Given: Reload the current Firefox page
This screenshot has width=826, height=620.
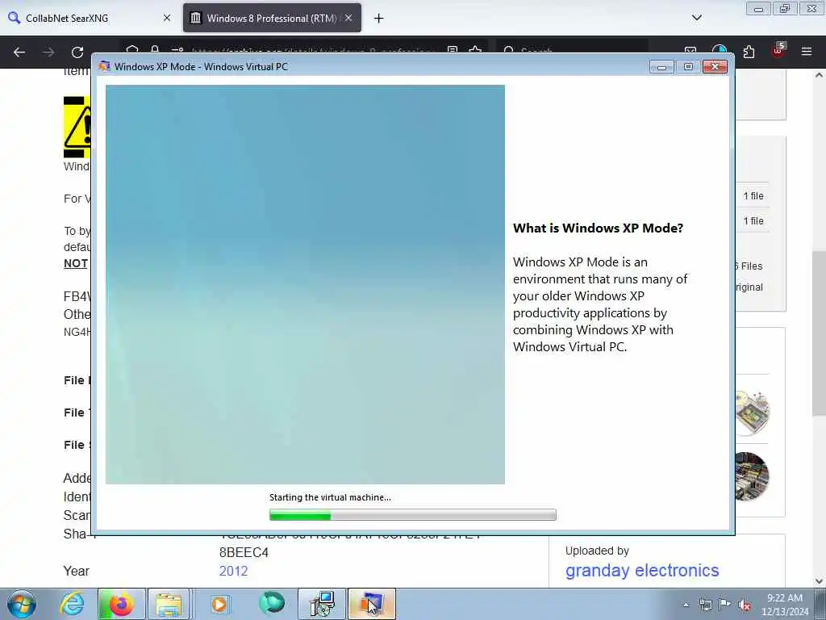Looking at the screenshot, I should click(x=77, y=52).
